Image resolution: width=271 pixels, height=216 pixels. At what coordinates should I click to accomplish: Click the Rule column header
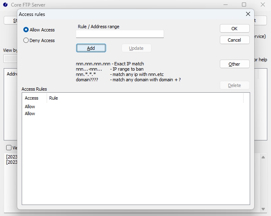(x=54, y=98)
